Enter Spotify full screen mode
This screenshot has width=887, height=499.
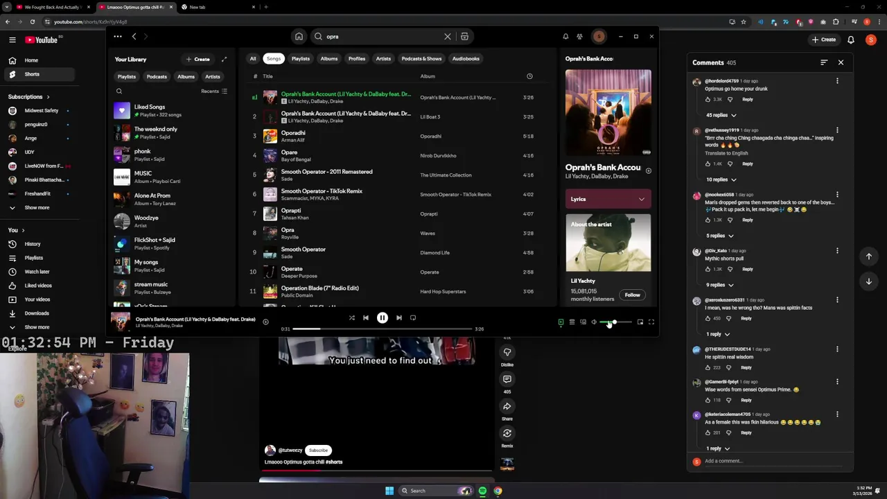pyautogui.click(x=651, y=322)
